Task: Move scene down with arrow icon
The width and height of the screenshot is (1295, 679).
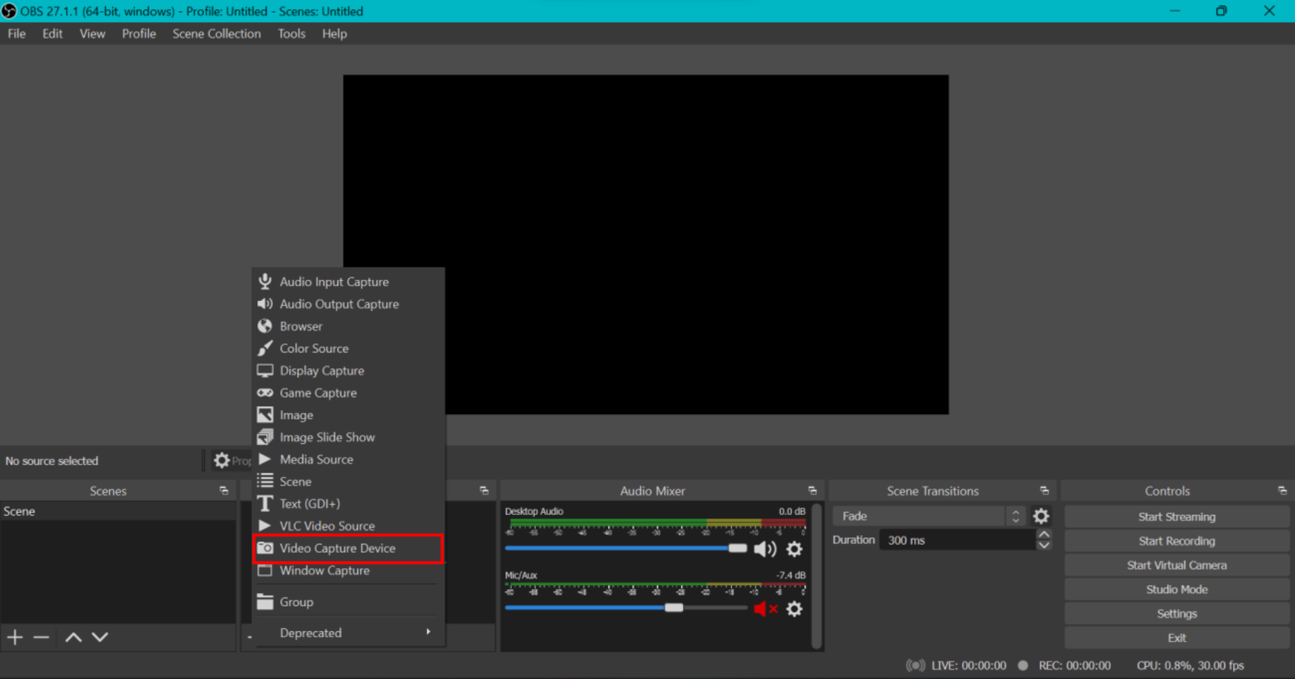Action: (100, 637)
